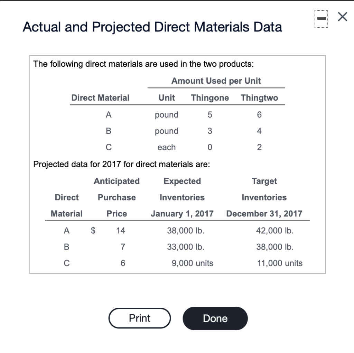Select material A row in the first table

(109, 114)
